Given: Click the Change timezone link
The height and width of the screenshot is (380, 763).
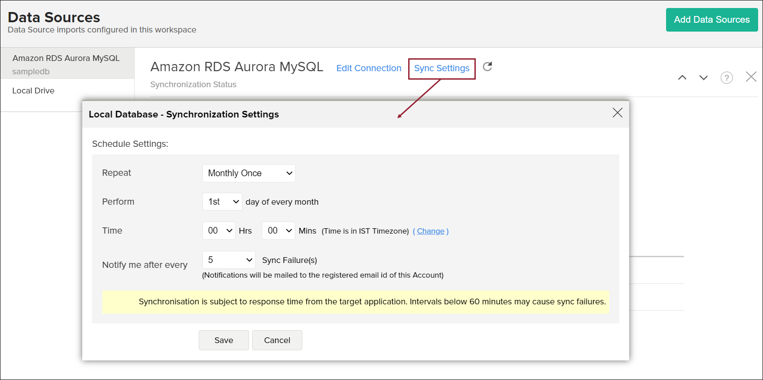Looking at the screenshot, I should 430,231.
